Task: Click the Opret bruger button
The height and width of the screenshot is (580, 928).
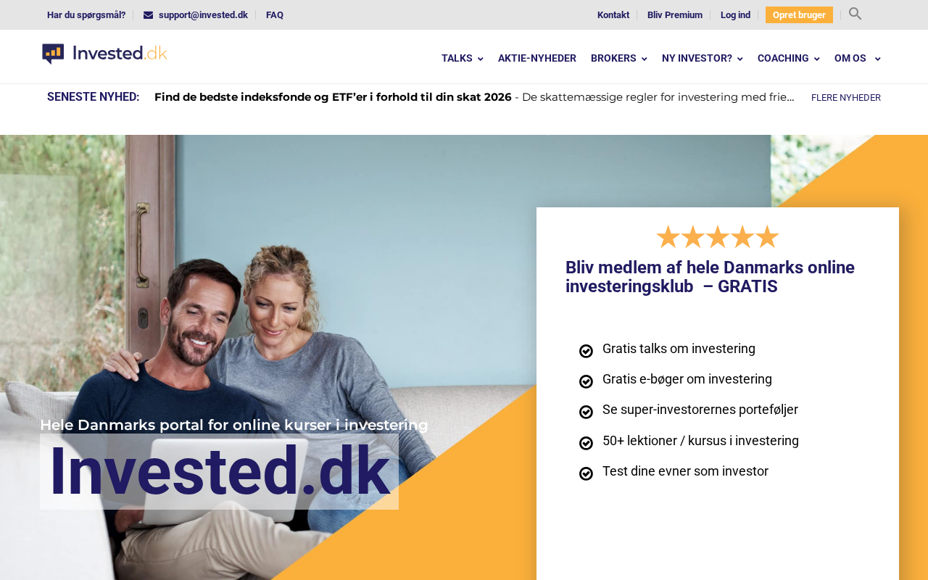Action: coord(799,15)
